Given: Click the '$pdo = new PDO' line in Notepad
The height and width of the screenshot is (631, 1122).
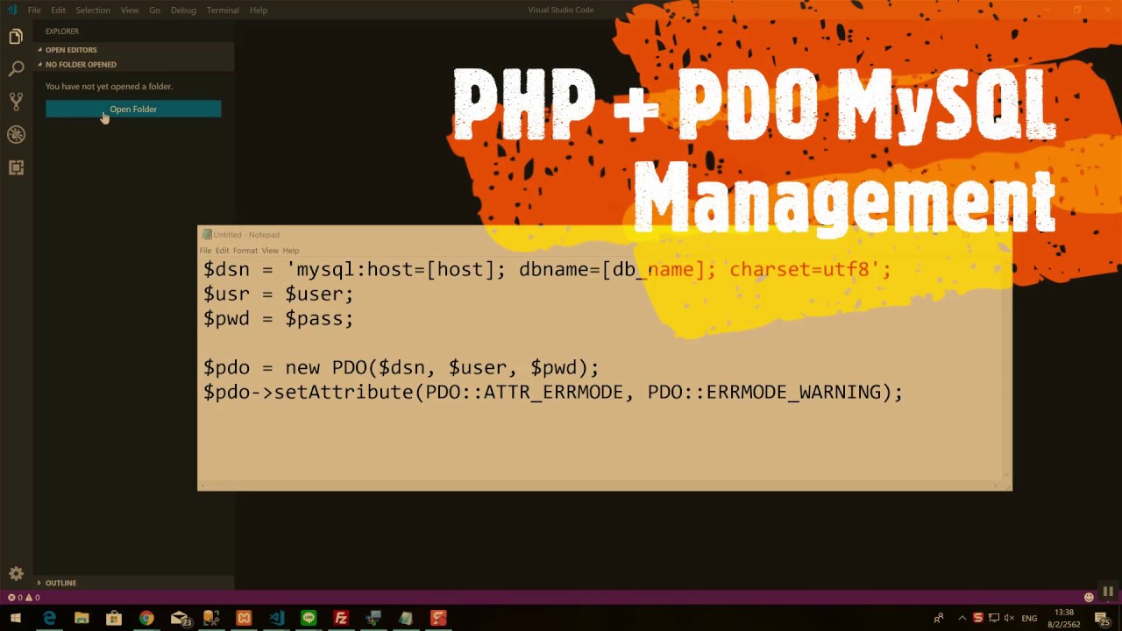Looking at the screenshot, I should click(401, 367).
